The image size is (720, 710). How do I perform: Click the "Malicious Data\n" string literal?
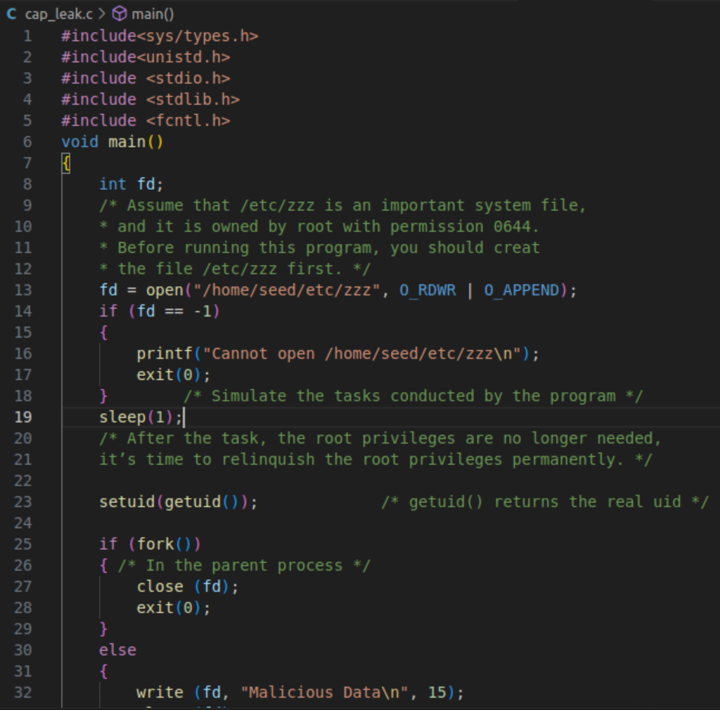(325, 692)
